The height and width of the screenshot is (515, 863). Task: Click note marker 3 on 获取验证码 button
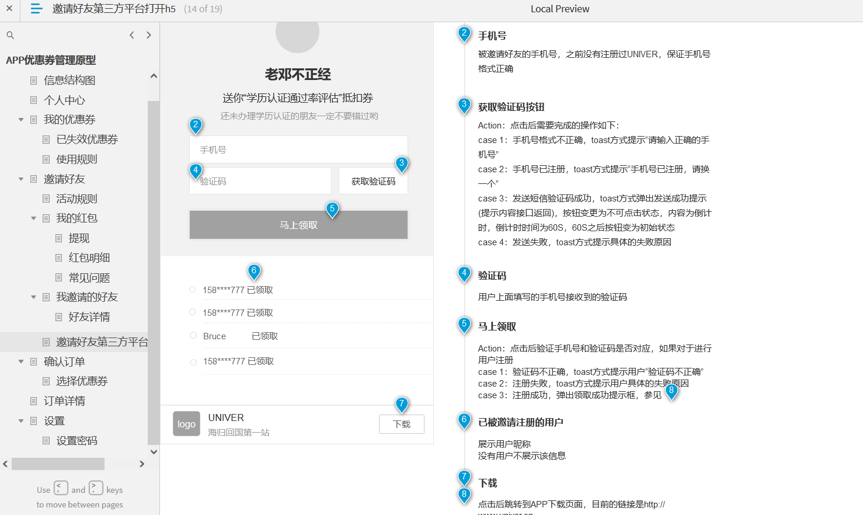pos(402,164)
